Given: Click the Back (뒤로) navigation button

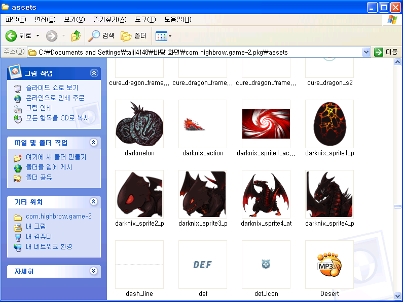Looking at the screenshot, I should point(19,36).
